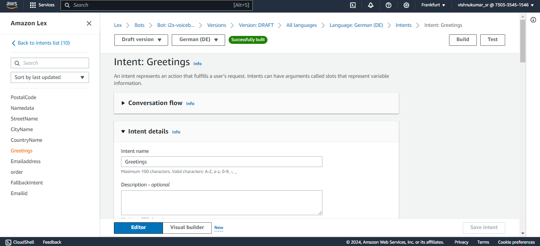Open Info link beside Intent: Greetings heading
540x246 pixels.
(197, 64)
